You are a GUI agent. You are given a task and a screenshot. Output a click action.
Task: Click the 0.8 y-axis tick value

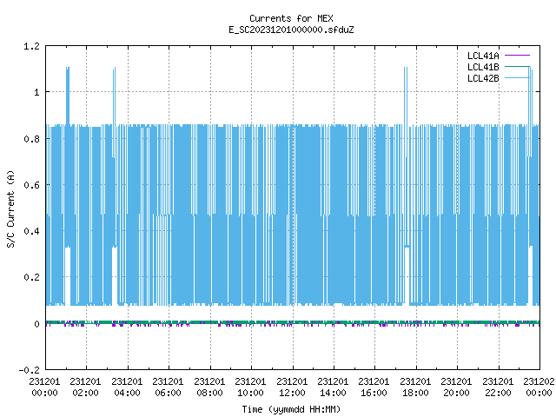[x=31, y=139]
